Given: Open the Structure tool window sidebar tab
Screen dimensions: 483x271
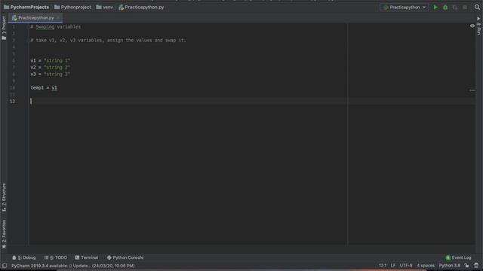Looking at the screenshot, I should coord(4,197).
